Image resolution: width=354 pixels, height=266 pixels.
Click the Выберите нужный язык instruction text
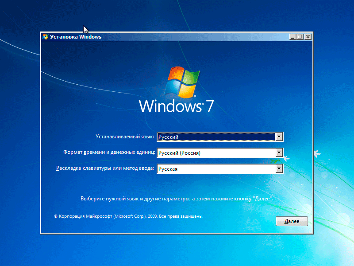[177, 199]
